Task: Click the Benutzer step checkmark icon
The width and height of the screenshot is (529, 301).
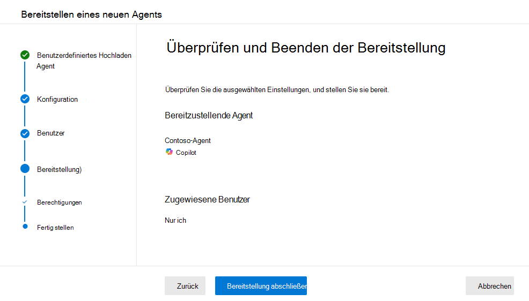Action: pyautogui.click(x=25, y=133)
